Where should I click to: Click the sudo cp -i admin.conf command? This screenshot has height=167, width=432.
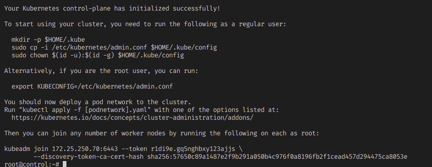tap(114, 47)
